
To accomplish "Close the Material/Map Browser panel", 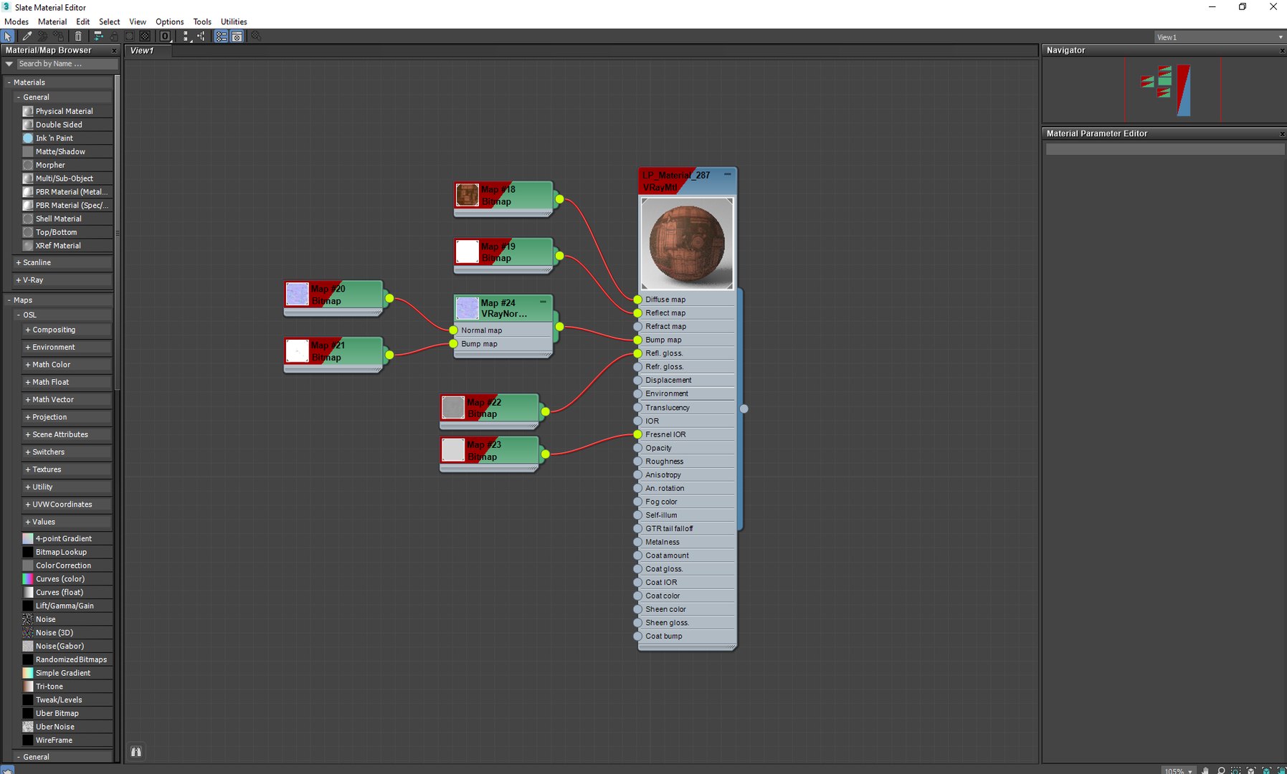I will [x=114, y=51].
